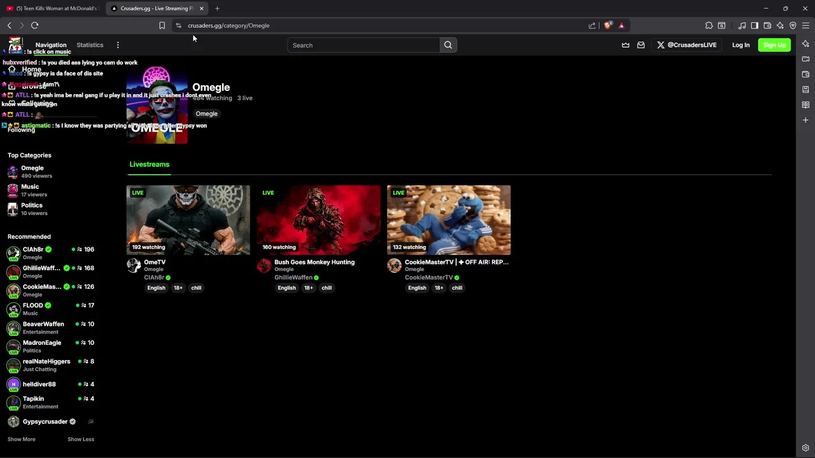Open the Navigation menu item
The image size is (815, 458).
coord(51,45)
